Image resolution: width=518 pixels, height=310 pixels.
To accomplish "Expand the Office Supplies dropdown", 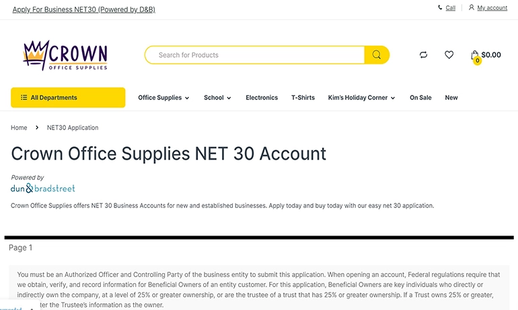I will pos(163,97).
